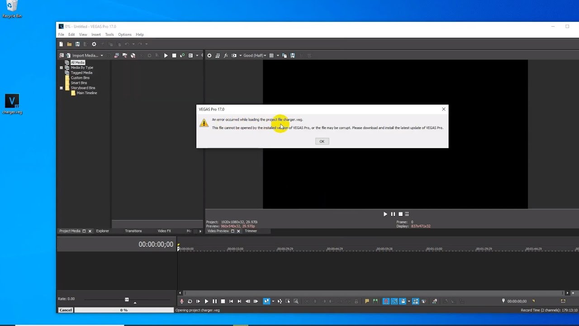Open the Import Media dropdown arrow
The width and height of the screenshot is (579, 326).
102,55
